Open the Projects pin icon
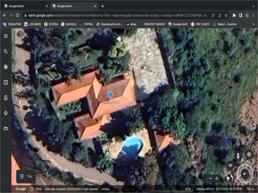The width and height of the screenshot is (258, 193). pyautogui.click(x=6, y=98)
